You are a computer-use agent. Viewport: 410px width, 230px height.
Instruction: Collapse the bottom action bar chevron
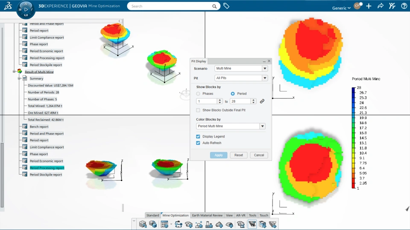(x=134, y=221)
